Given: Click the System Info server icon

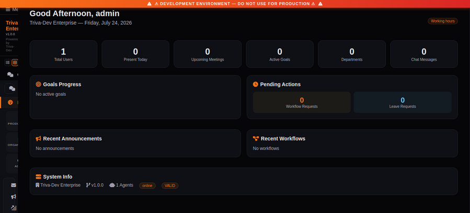Looking at the screenshot, I should tap(38, 176).
